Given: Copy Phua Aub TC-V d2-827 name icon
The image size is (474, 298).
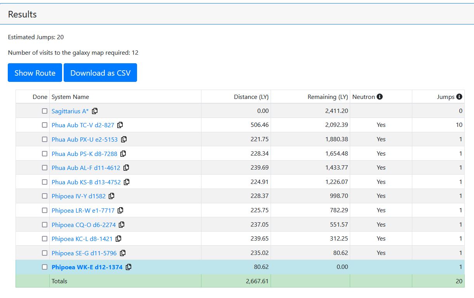Looking at the screenshot, I should click(x=120, y=125).
